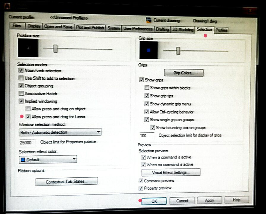Select the Selection tab
The image size is (266, 214).
pos(204,29)
